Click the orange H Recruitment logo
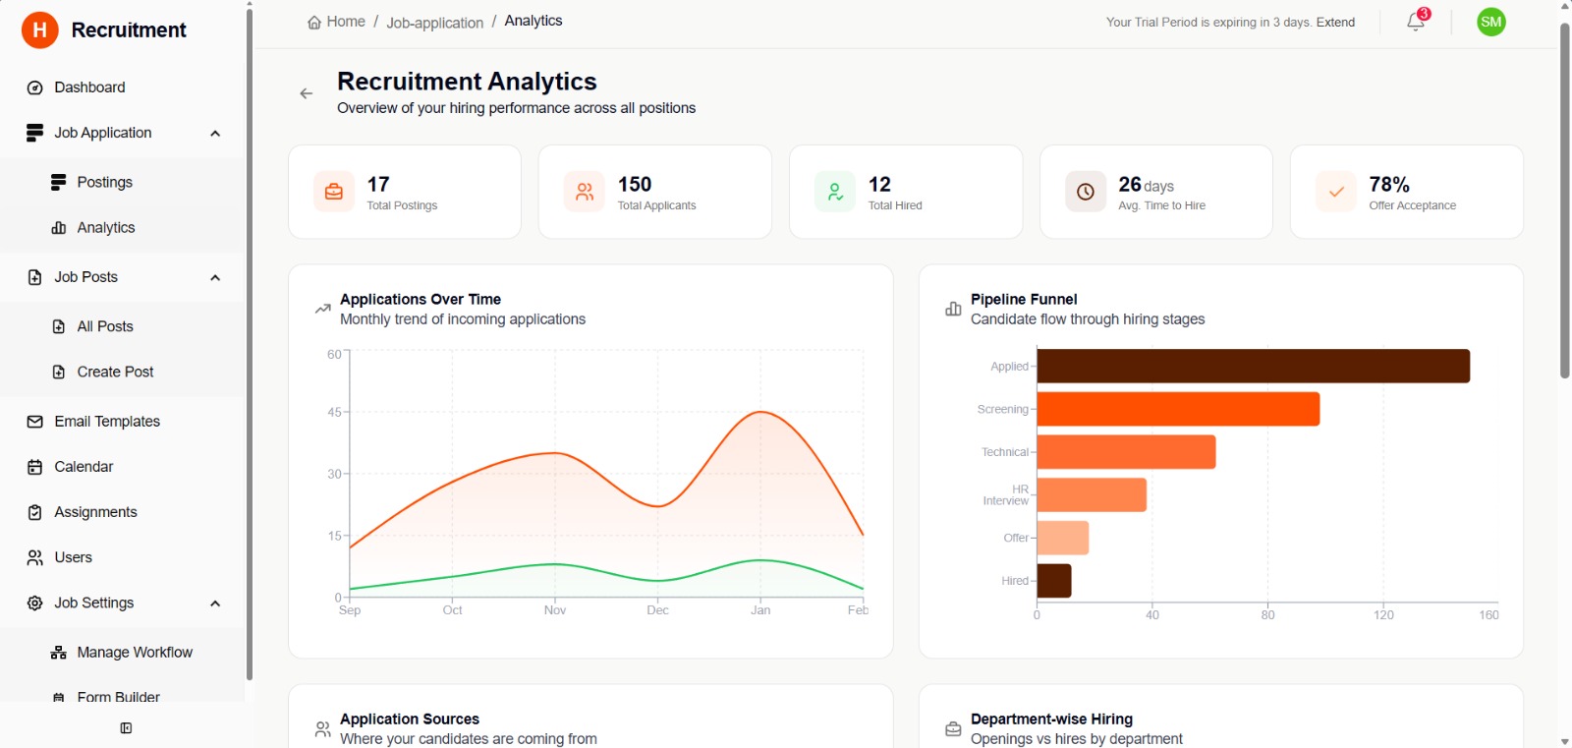Viewport: 1572px width, 748px height. (40, 30)
